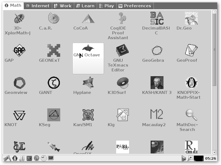Select the Learn tab
The image size is (221, 165).
click(x=85, y=6)
